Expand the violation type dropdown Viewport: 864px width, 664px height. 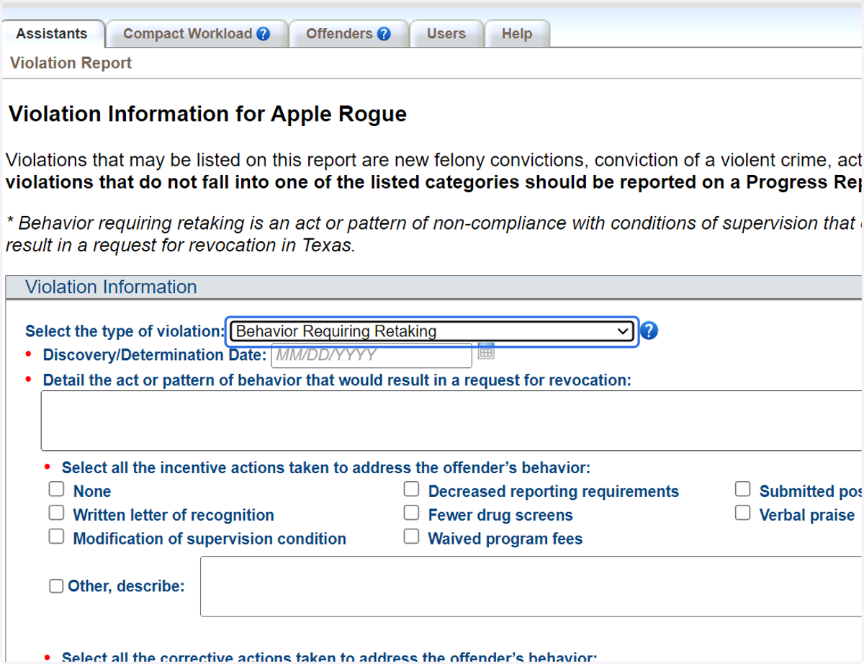432,331
